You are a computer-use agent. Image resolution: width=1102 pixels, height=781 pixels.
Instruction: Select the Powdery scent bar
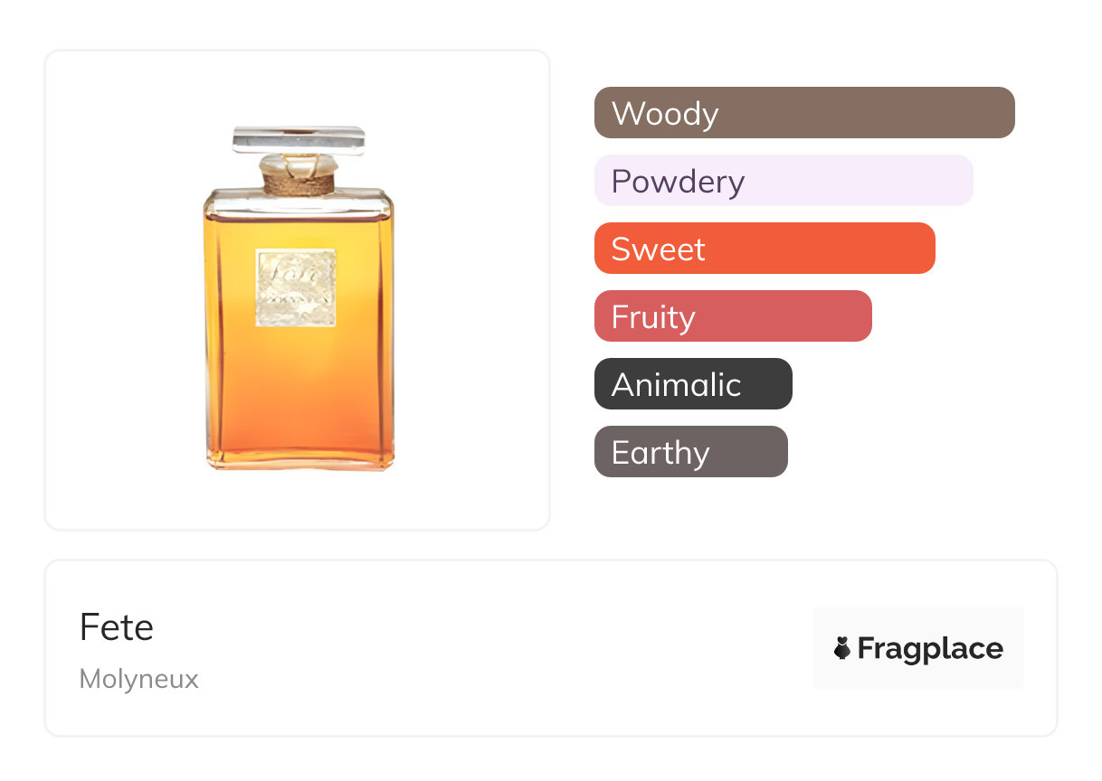pyautogui.click(x=783, y=181)
